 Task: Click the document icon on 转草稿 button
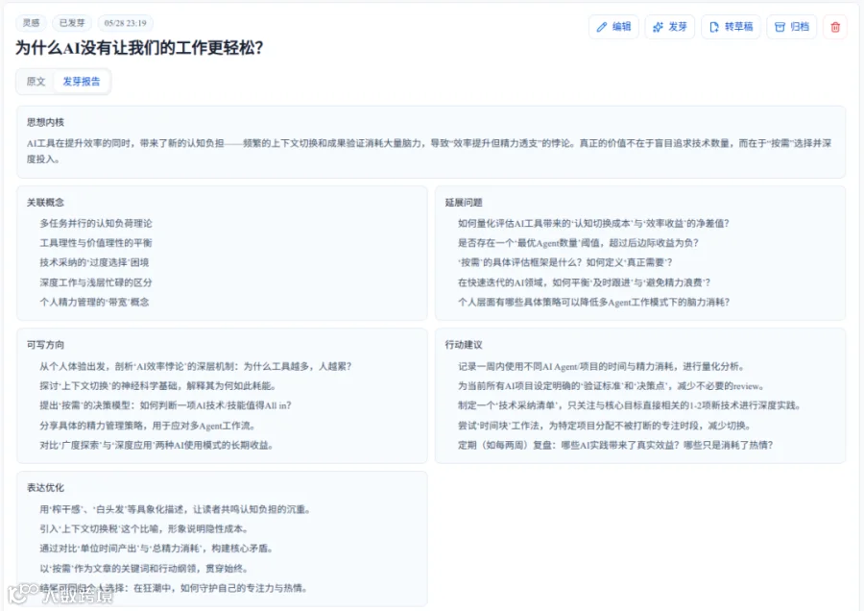coord(714,27)
